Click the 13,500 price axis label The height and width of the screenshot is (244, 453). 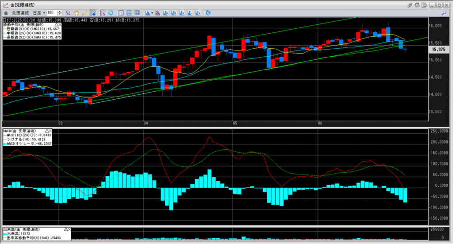click(x=435, y=112)
